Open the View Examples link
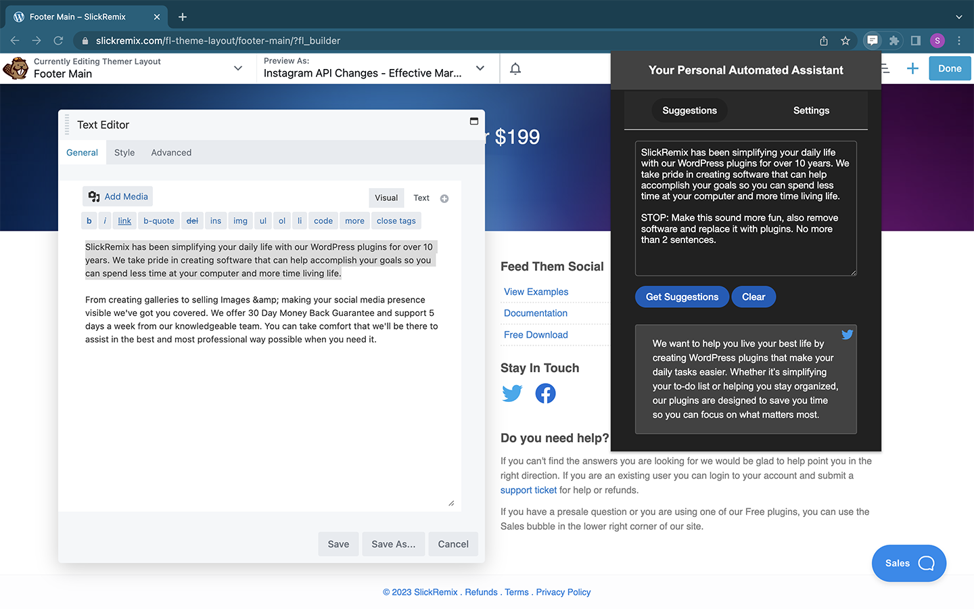The height and width of the screenshot is (609, 974). pyautogui.click(x=536, y=292)
